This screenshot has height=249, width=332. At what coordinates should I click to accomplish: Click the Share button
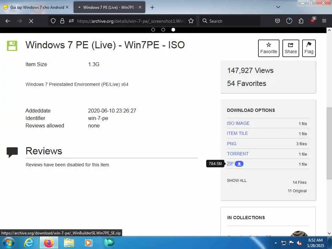pyautogui.click(x=291, y=48)
